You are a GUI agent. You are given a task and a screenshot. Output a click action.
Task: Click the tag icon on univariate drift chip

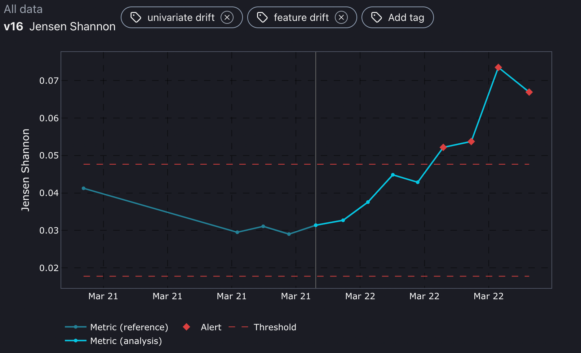point(136,17)
